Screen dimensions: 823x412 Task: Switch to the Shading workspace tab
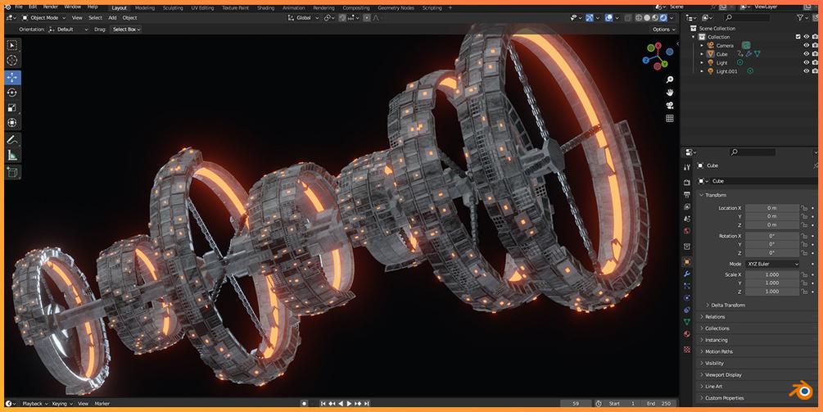265,8
